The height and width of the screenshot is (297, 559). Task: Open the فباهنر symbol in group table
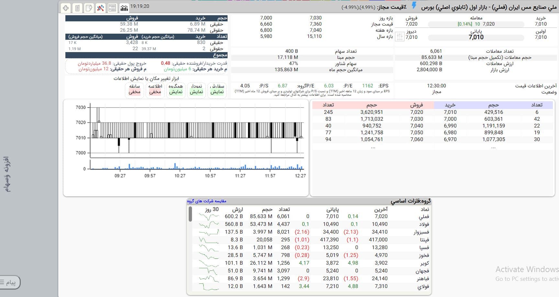tap(423, 279)
